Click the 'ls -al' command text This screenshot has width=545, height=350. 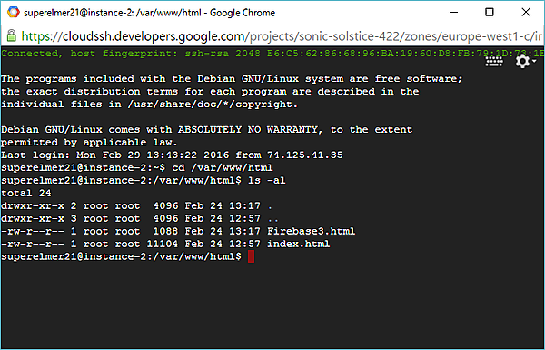[266, 181]
